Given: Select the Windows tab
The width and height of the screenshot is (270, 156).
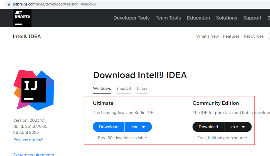Looking at the screenshot, I should [102, 89].
